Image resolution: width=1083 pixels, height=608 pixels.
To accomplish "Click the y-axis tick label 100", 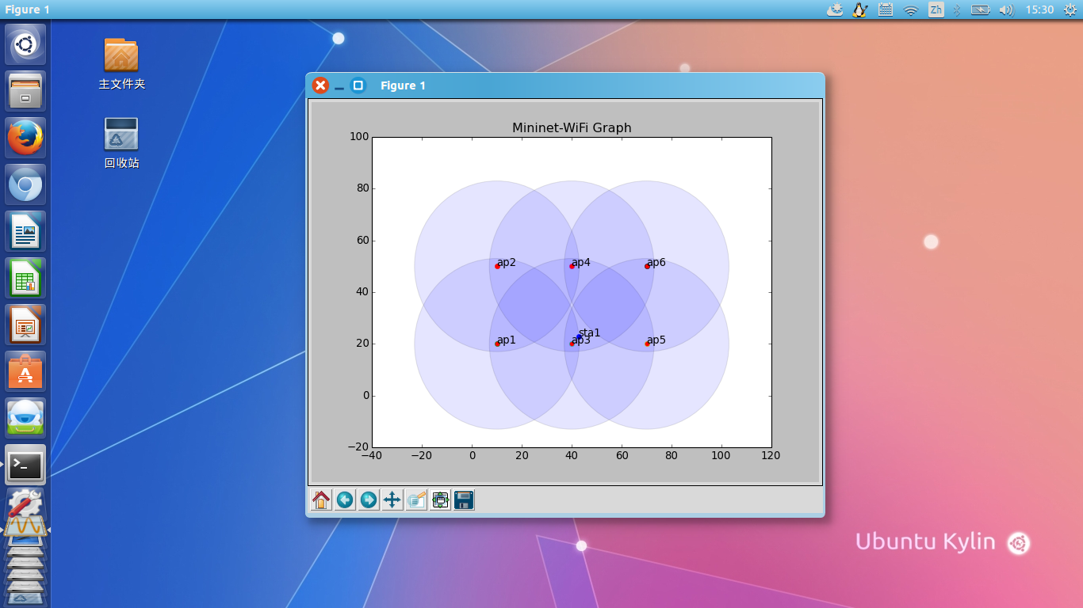I will 359,136.
